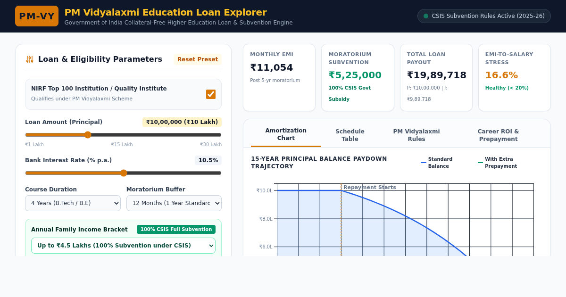Go to the PM Vidyalaxmi Rules tab
This screenshot has width=566, height=297.
point(416,135)
